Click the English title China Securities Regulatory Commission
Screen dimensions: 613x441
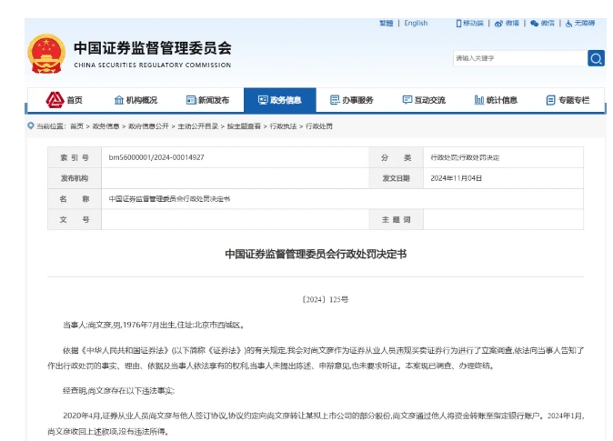[x=153, y=65]
